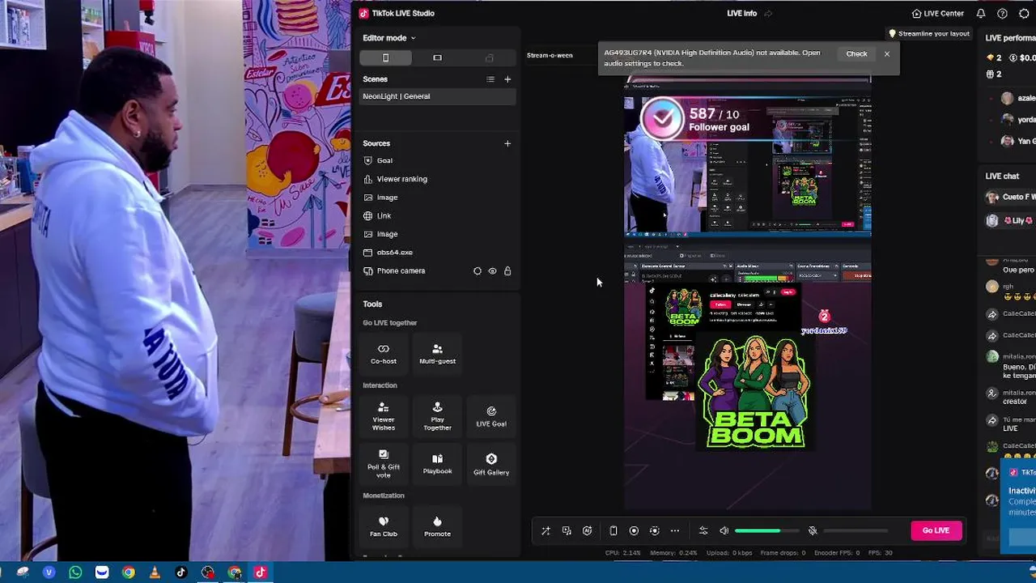Viewport: 1036px width, 583px height.
Task: Select portrait phone layout mode
Action: pyautogui.click(x=385, y=57)
